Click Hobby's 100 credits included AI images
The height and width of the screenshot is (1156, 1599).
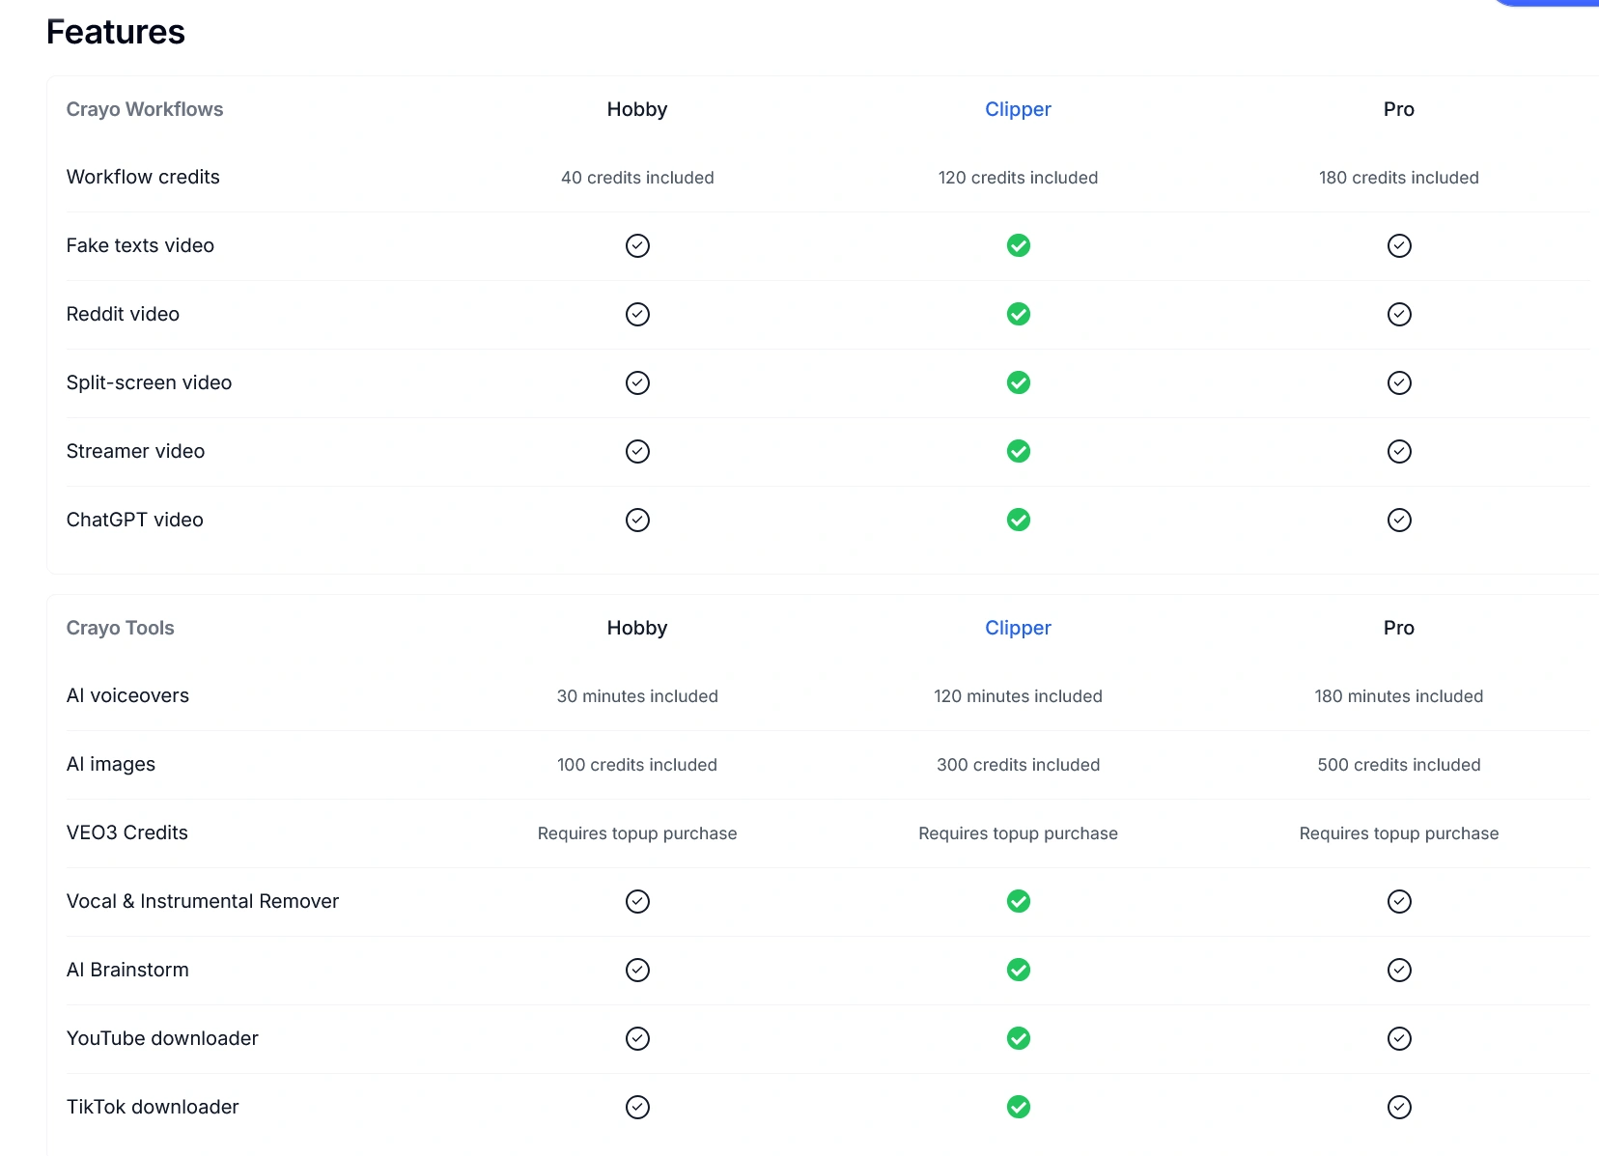[637, 765]
